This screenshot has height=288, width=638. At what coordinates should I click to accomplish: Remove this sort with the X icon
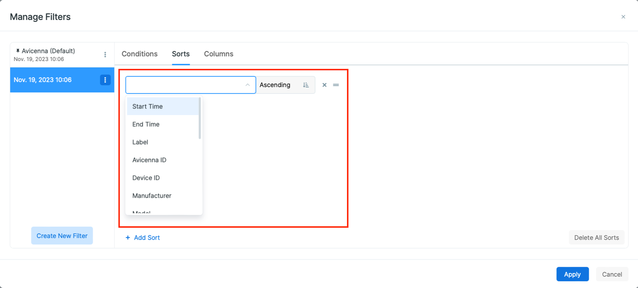click(324, 85)
